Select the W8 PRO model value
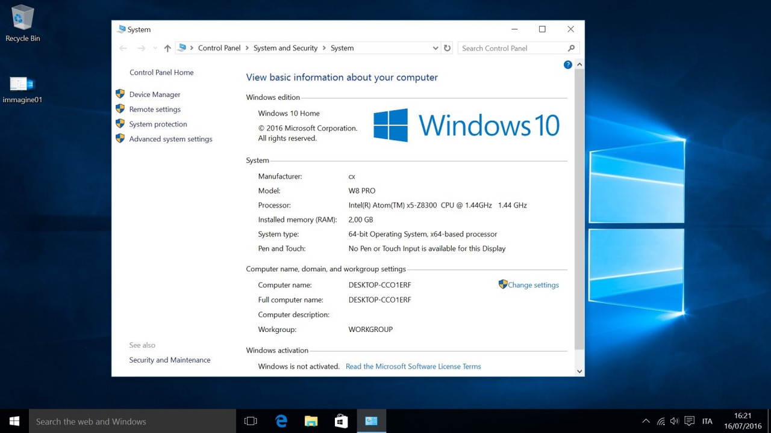The width and height of the screenshot is (771, 433). click(x=362, y=191)
